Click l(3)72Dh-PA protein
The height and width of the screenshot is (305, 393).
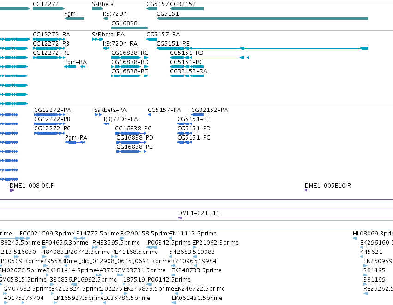click(x=107, y=124)
